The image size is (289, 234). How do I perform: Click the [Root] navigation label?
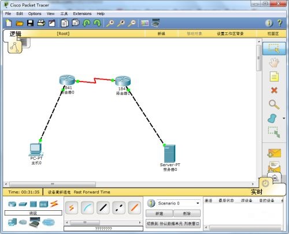click(x=63, y=34)
